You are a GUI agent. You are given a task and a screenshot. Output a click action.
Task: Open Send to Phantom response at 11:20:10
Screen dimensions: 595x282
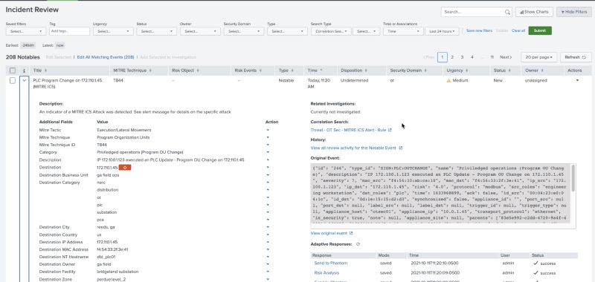(330, 263)
